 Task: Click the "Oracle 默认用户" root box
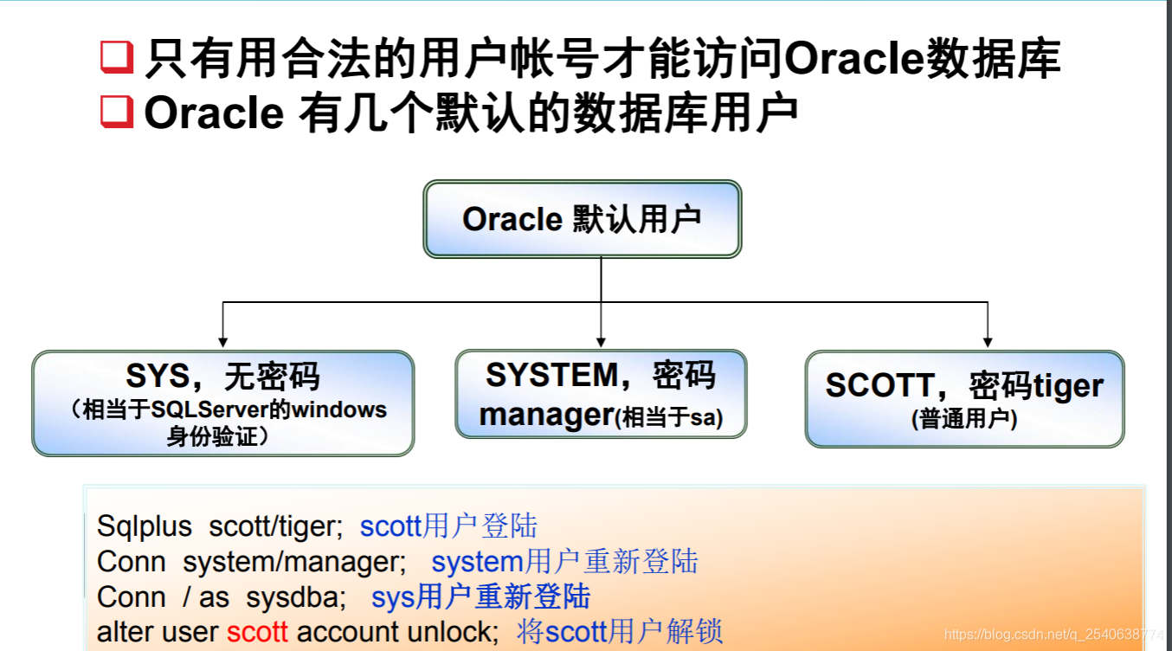pyautogui.click(x=583, y=219)
